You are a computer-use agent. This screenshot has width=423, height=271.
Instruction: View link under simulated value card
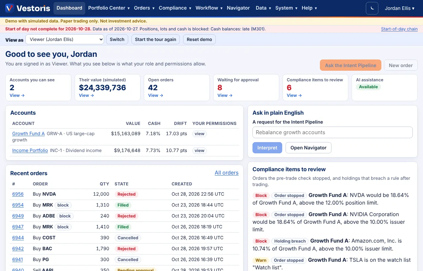pyautogui.click(x=87, y=96)
